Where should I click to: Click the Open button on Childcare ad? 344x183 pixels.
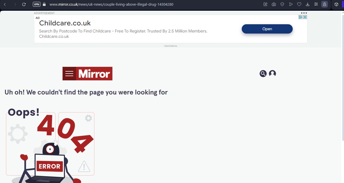coord(267,29)
